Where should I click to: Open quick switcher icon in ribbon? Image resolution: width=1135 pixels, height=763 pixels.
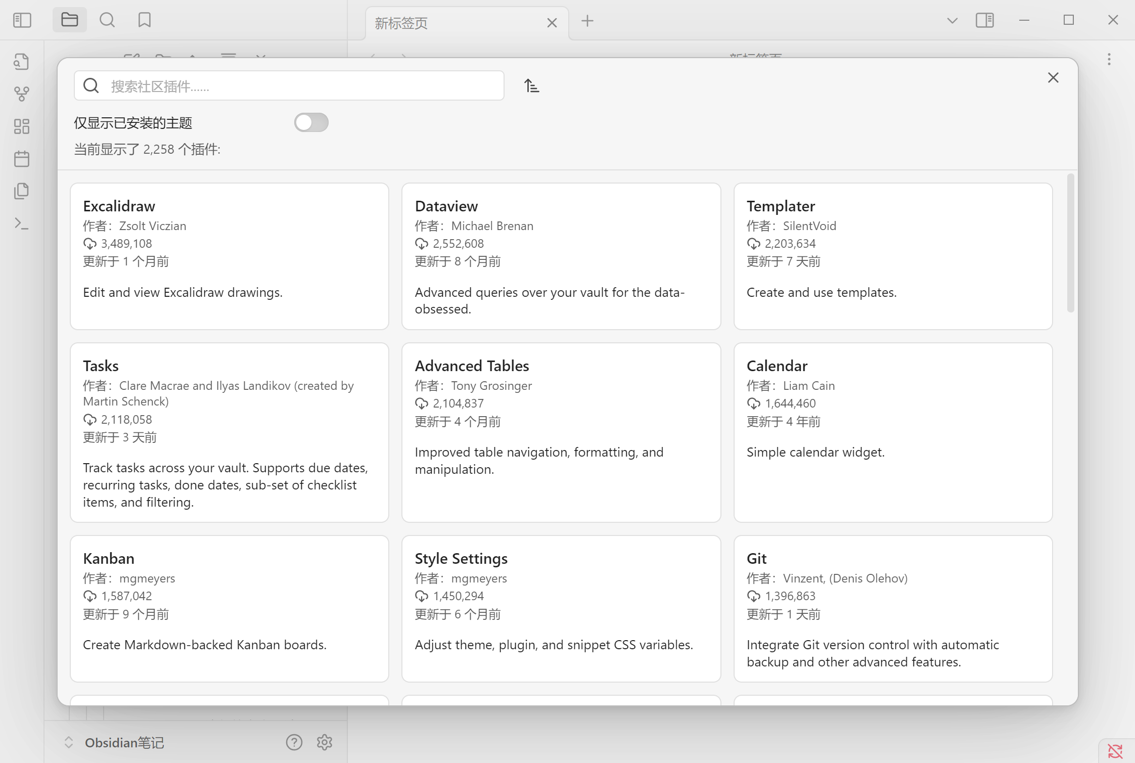tap(22, 62)
